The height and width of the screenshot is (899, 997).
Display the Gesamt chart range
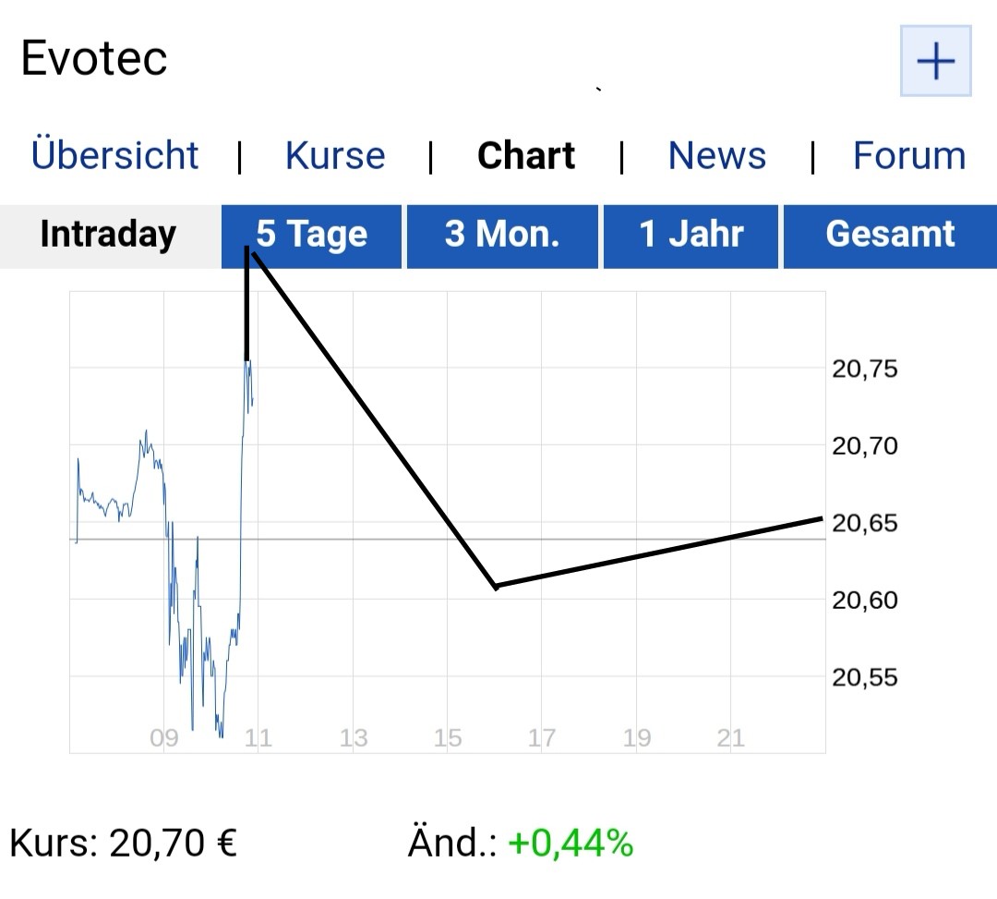(890, 235)
